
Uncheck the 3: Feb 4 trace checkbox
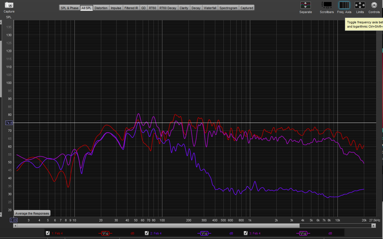coord(246,233)
